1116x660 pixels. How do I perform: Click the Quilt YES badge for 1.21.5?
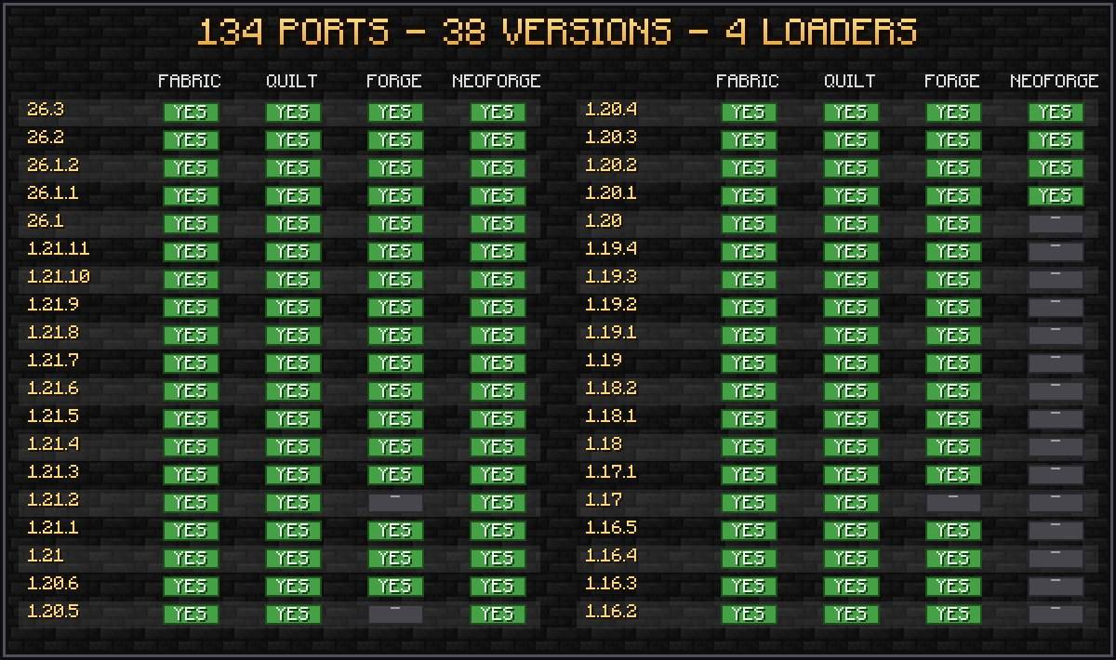click(293, 419)
